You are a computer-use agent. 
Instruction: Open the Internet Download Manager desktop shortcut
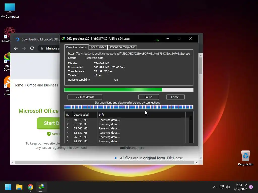(x=7, y=62)
